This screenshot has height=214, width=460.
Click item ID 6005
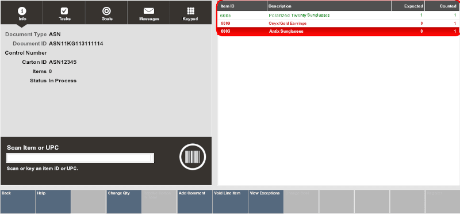click(x=225, y=16)
